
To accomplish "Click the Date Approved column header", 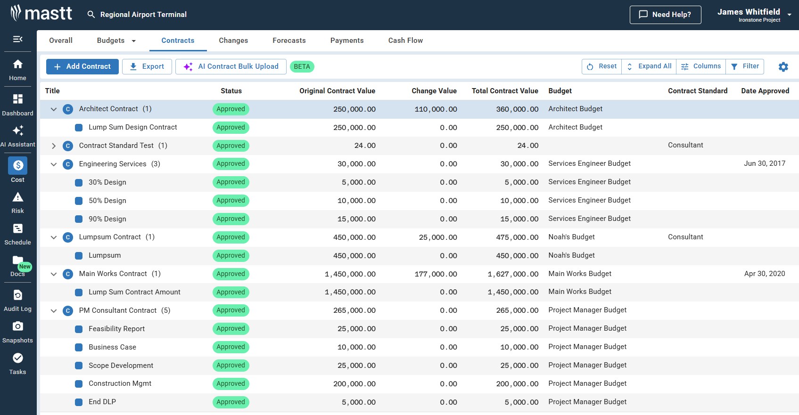I will 765,91.
